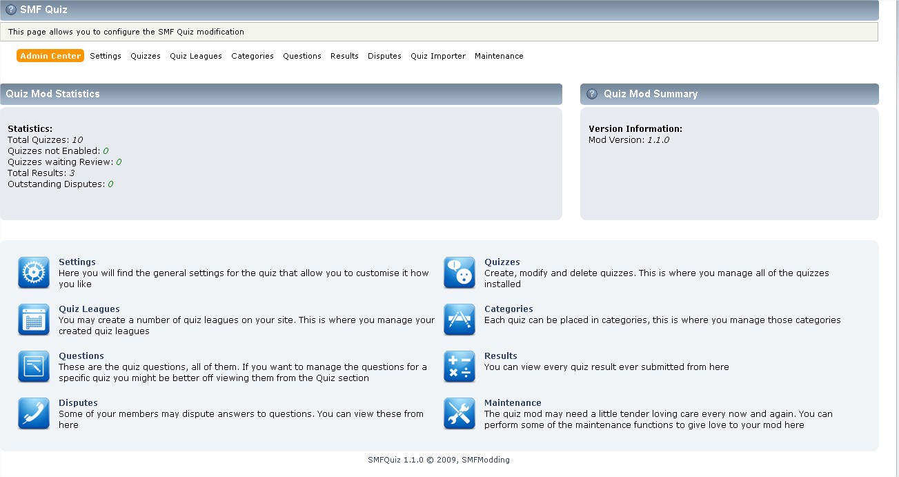The image size is (899, 477).
Task: Select the Disputes tab in navigation
Action: (384, 56)
